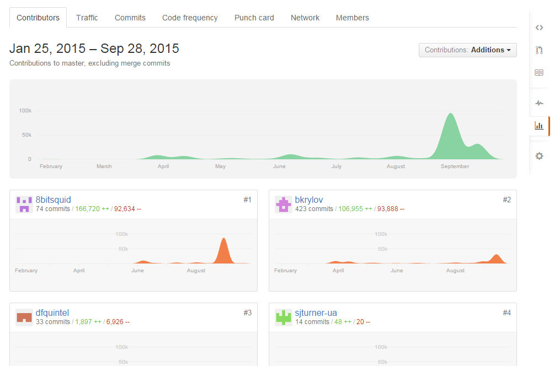Click dfquintel's 1,897 ++ additions count
Image resolution: width=560 pixels, height=366 pixels.
[88, 322]
